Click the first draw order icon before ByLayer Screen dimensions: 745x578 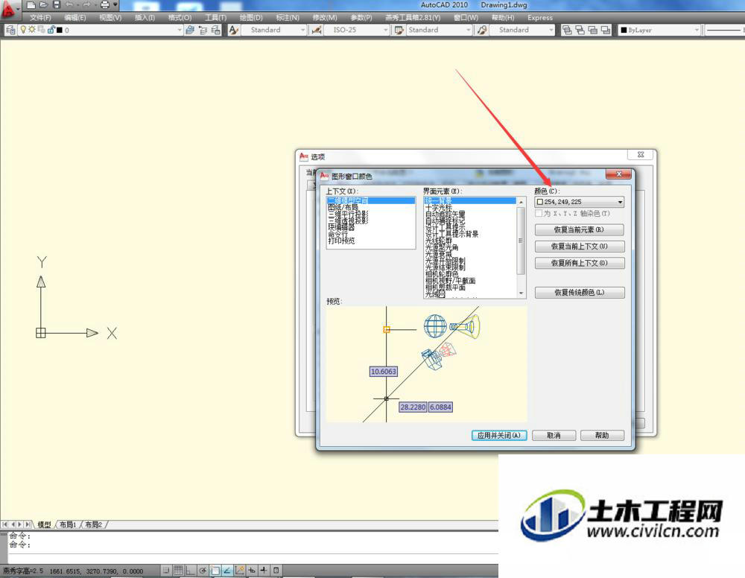click(567, 30)
